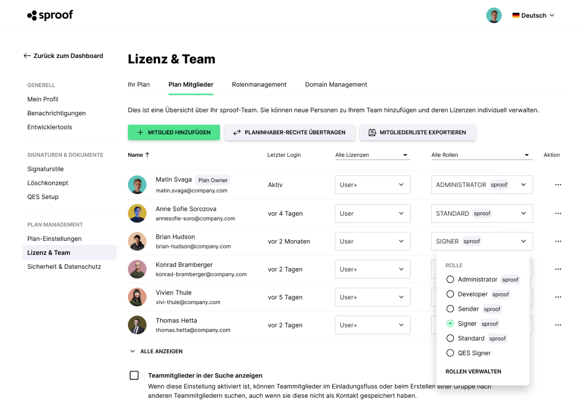Open the user profile avatar menu
This screenshot has width=584, height=419.
pyautogui.click(x=494, y=15)
